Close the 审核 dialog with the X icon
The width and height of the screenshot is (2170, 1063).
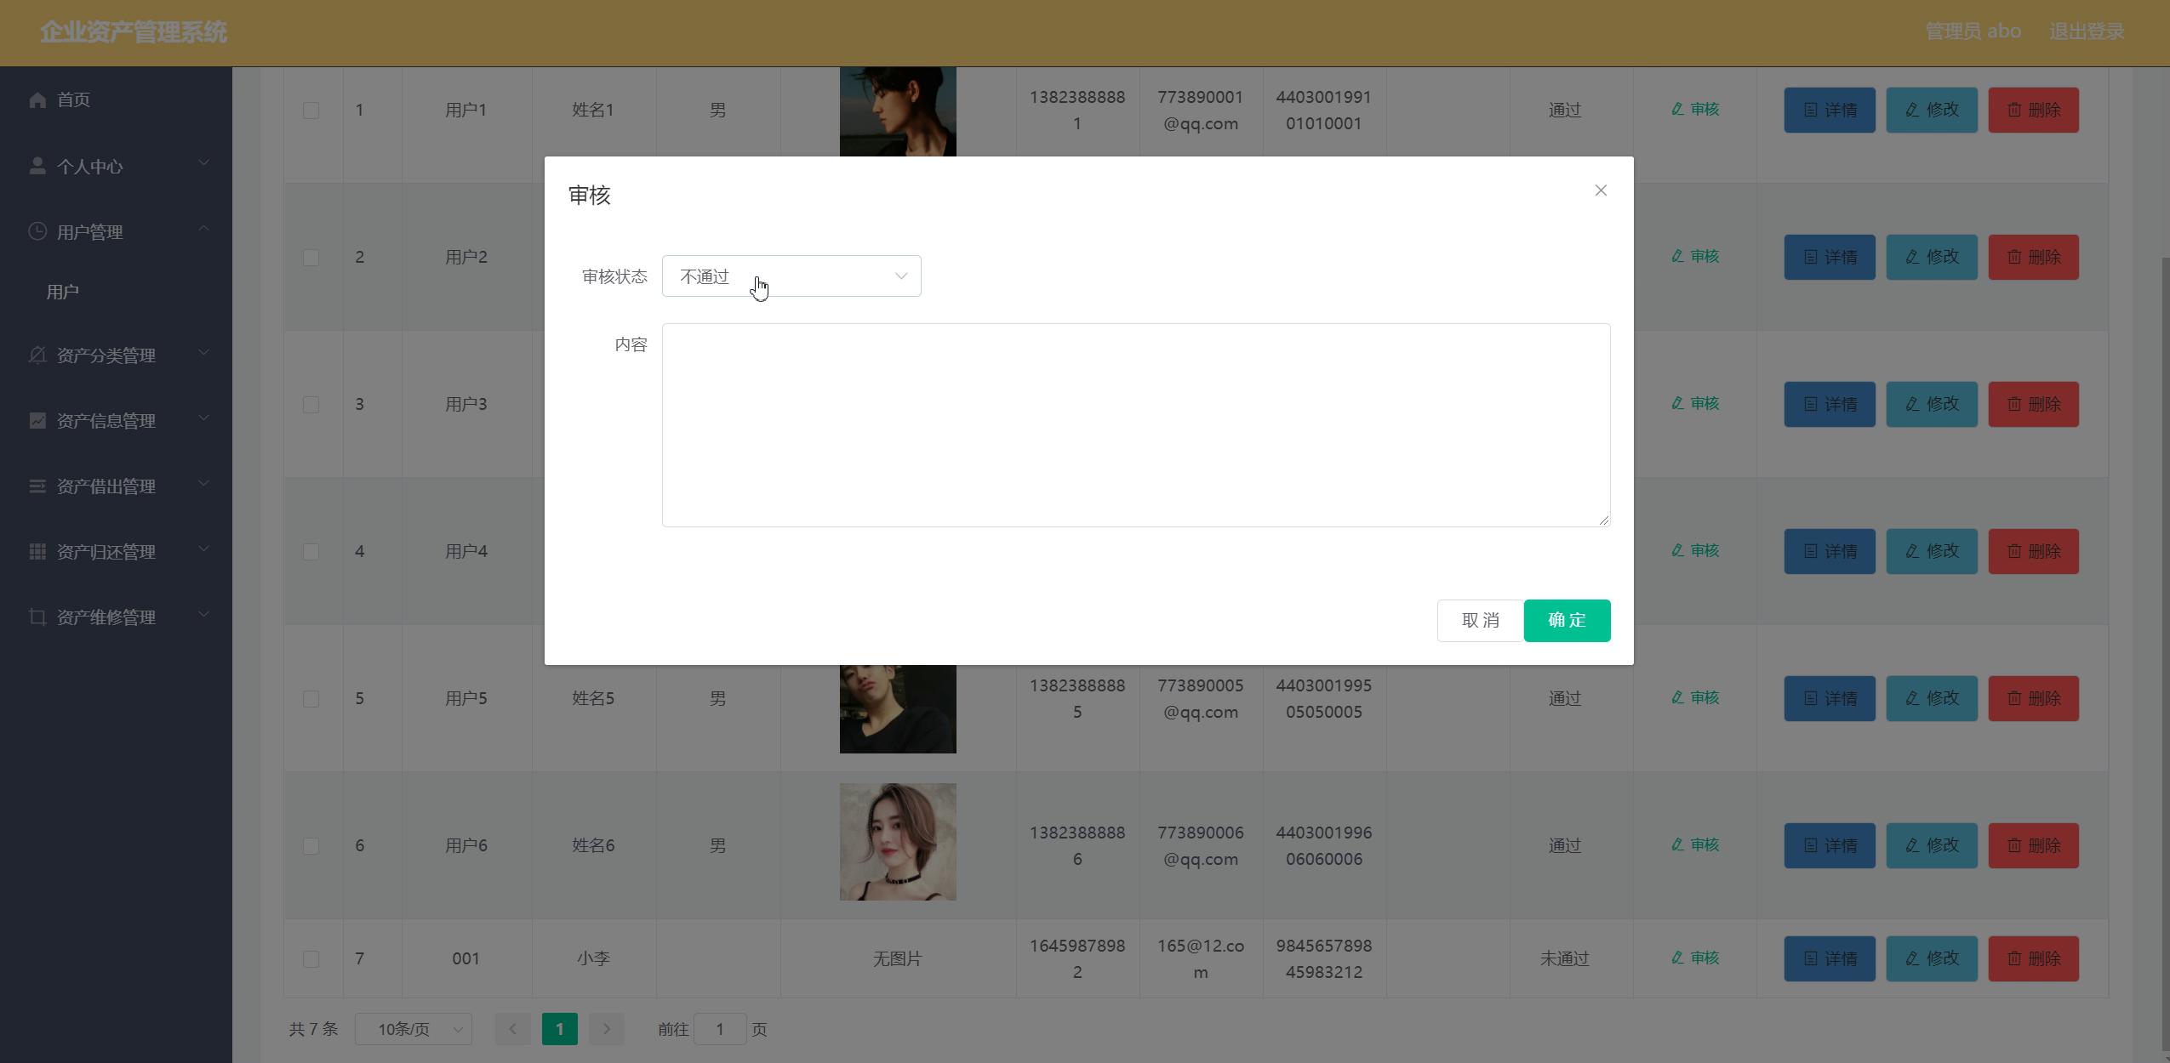(1600, 190)
